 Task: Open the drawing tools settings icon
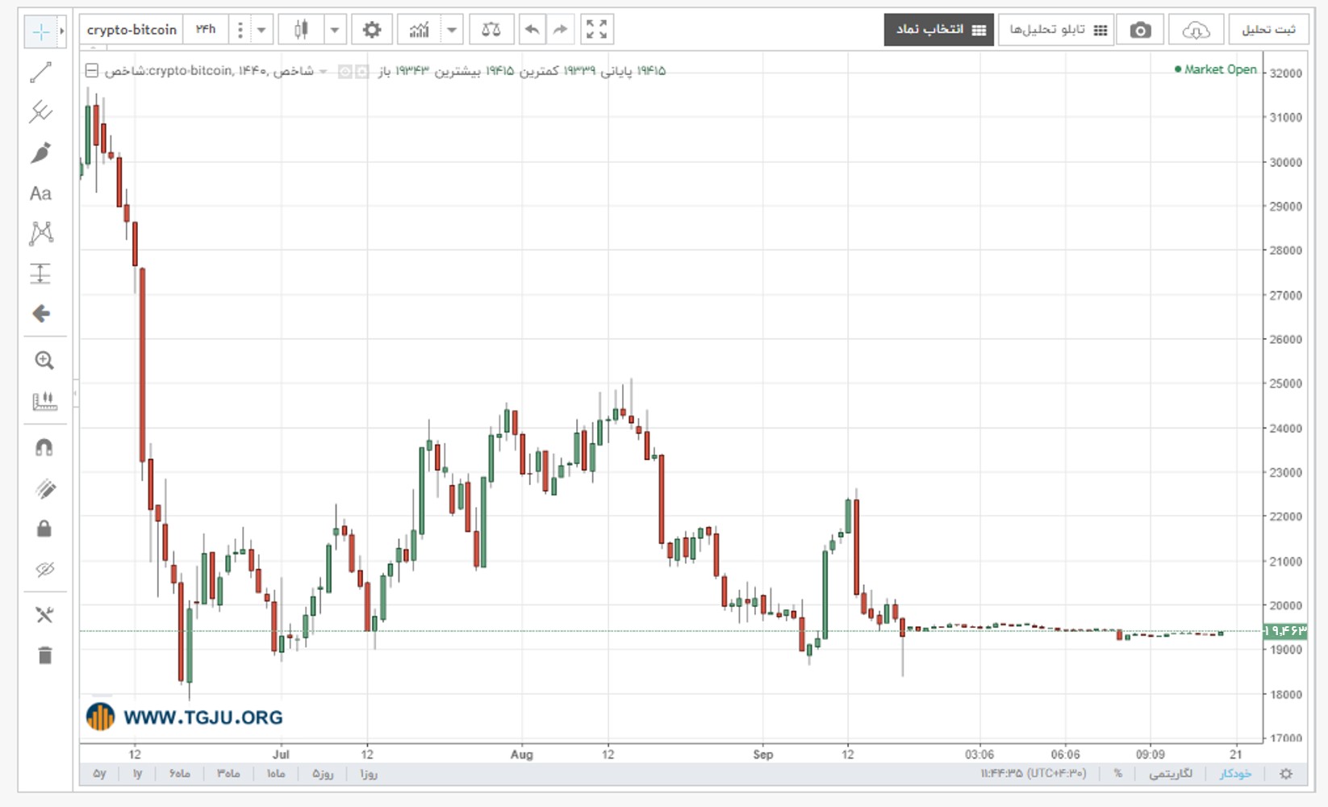tap(44, 615)
